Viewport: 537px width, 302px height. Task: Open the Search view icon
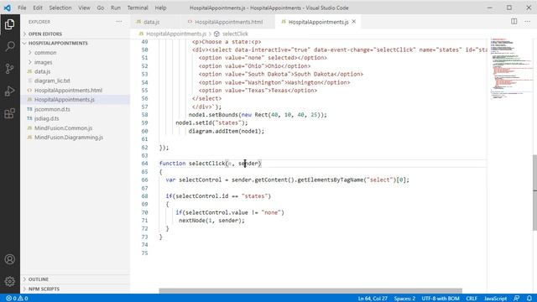9,46
